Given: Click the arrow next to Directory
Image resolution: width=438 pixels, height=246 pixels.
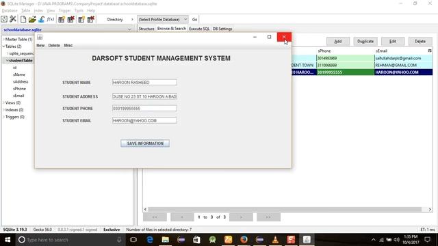Looking at the screenshot, I should tap(132, 20).
